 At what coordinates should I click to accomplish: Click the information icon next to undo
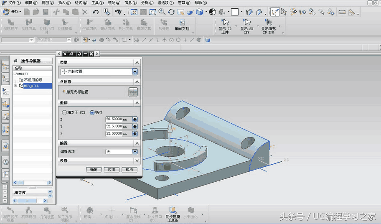107,12
